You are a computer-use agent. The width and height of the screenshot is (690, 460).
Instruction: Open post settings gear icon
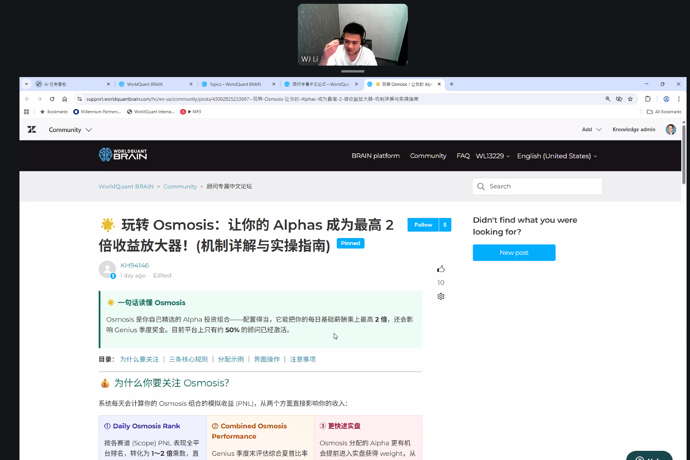click(441, 296)
